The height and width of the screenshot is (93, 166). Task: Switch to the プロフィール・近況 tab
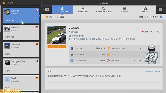pos(62,10)
